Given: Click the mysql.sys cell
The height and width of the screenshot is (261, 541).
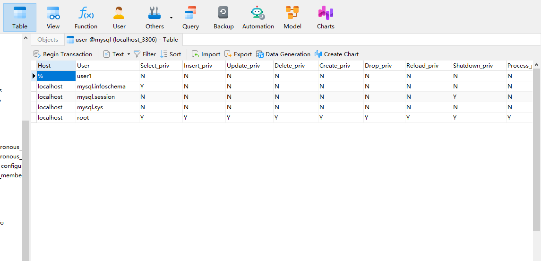Looking at the screenshot, I should coord(108,107).
